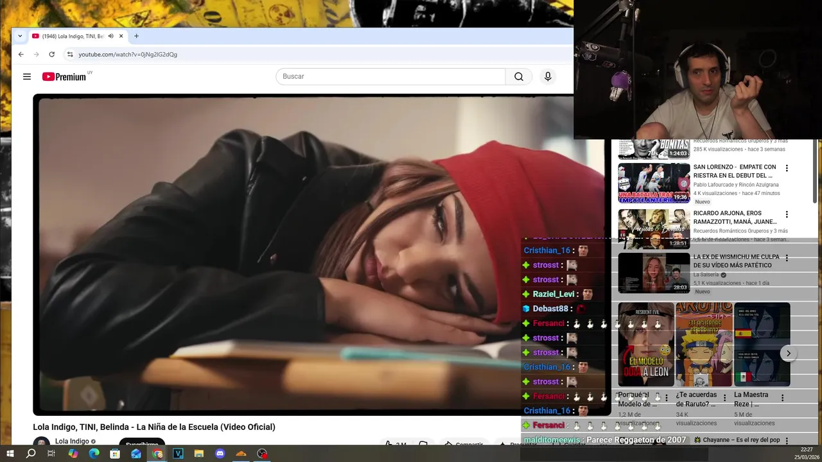Focus the Buscar search field
Screen dimensions: 822x462
[x=390, y=76]
